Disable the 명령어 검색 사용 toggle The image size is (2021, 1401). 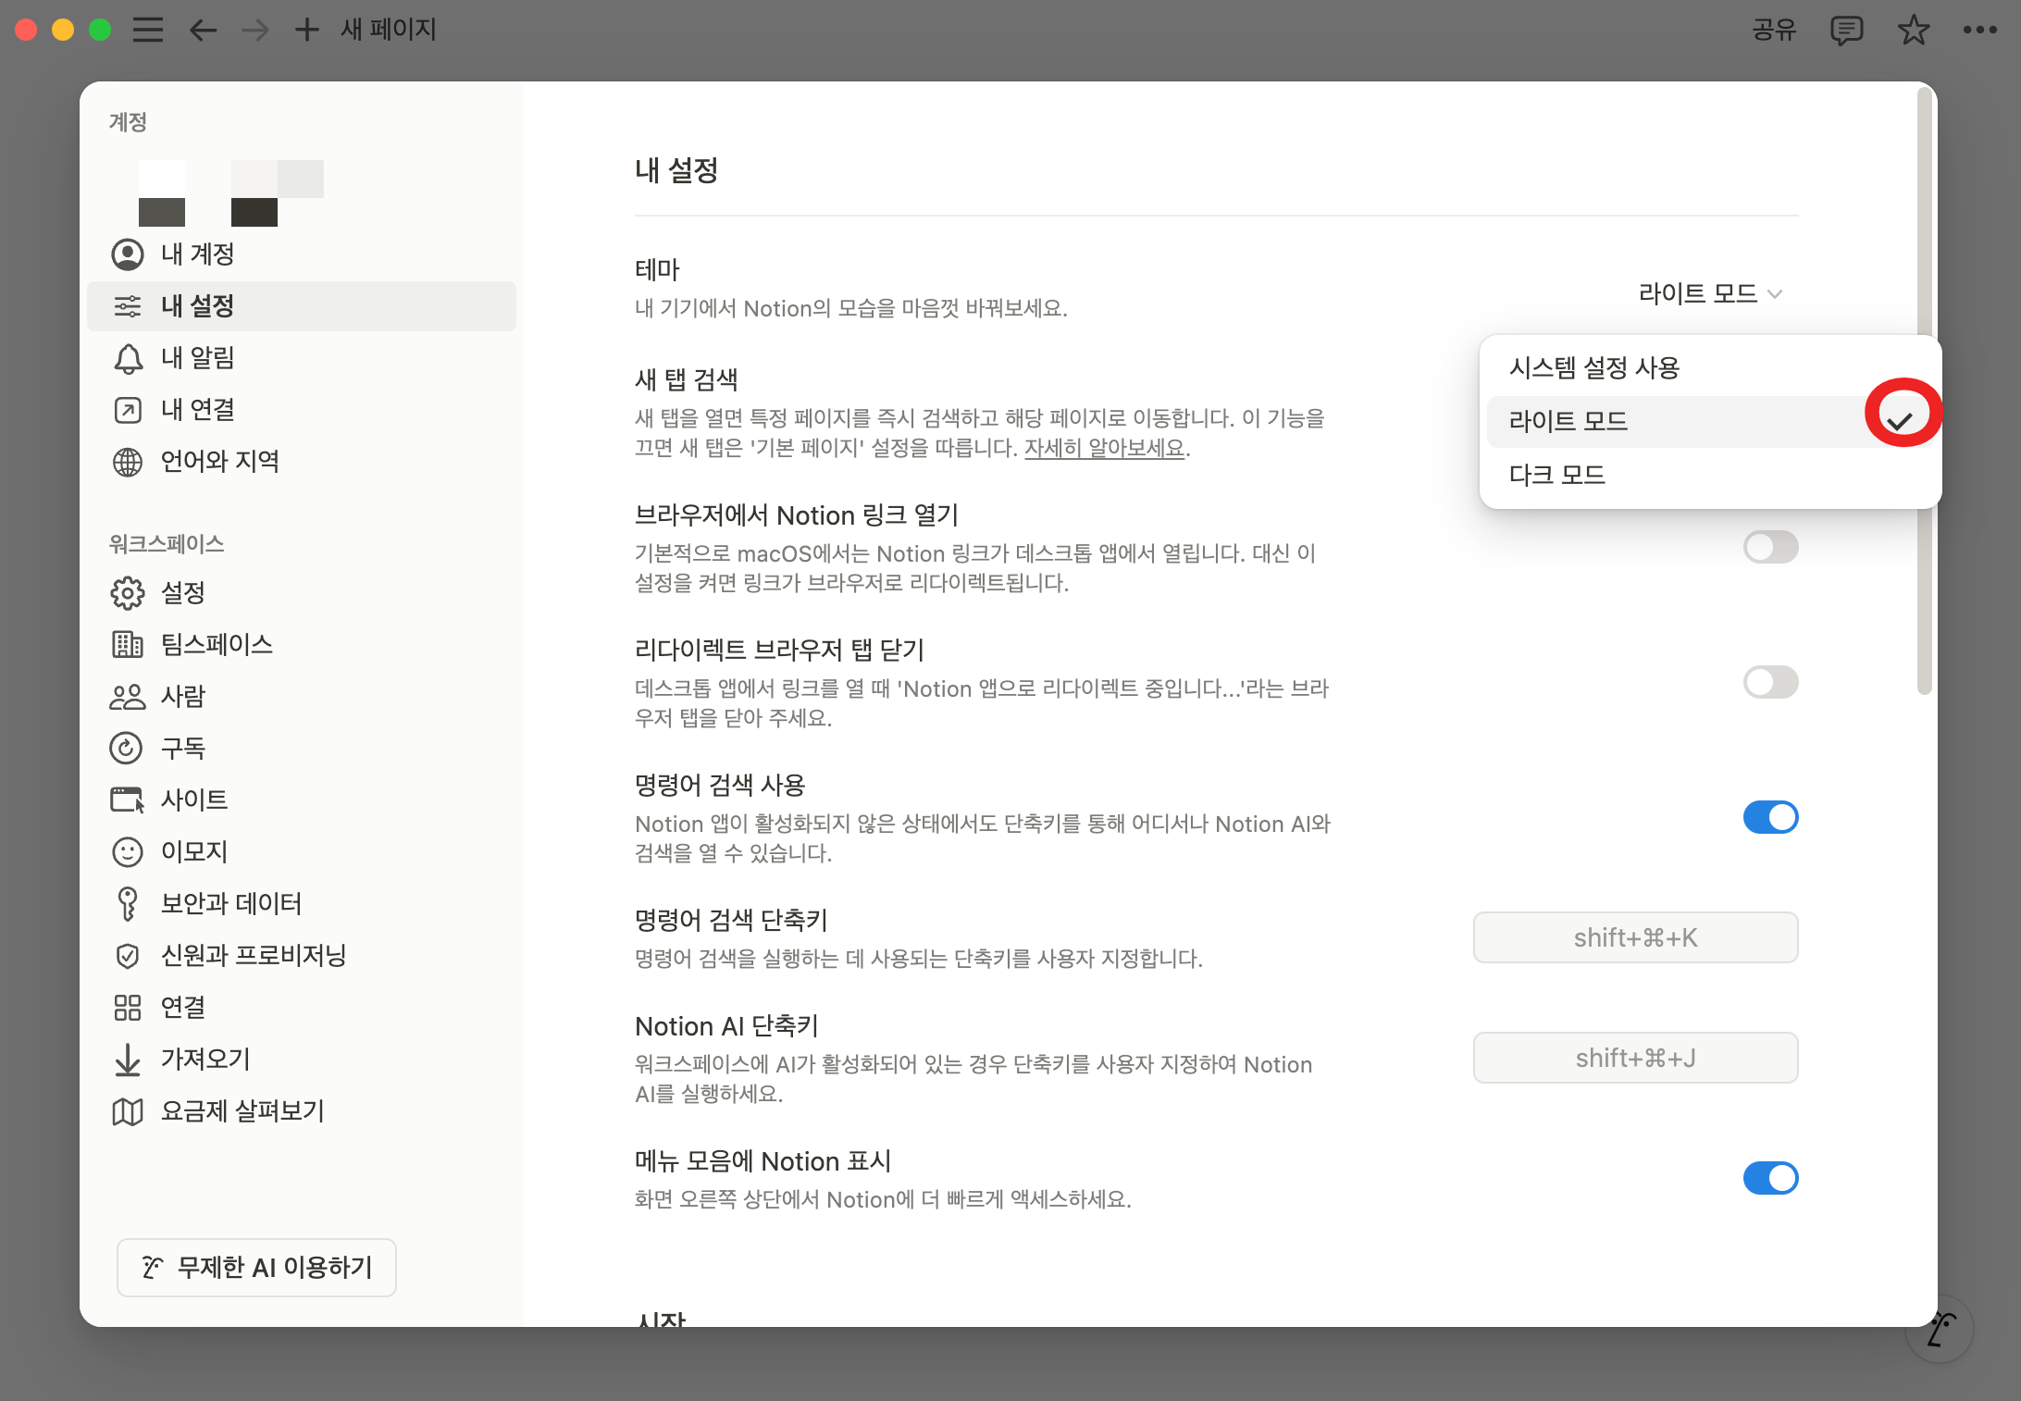click(1769, 817)
